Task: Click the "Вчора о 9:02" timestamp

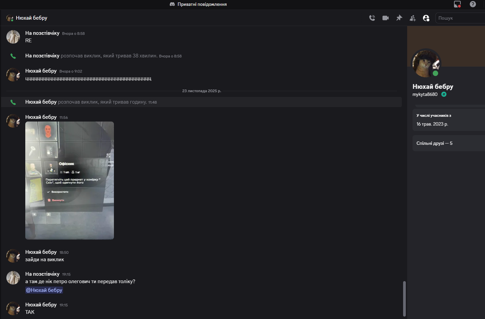Action: pyautogui.click(x=71, y=71)
